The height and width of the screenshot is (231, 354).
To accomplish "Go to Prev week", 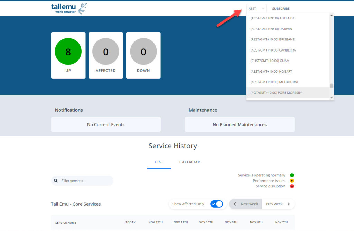I will 278,204.
